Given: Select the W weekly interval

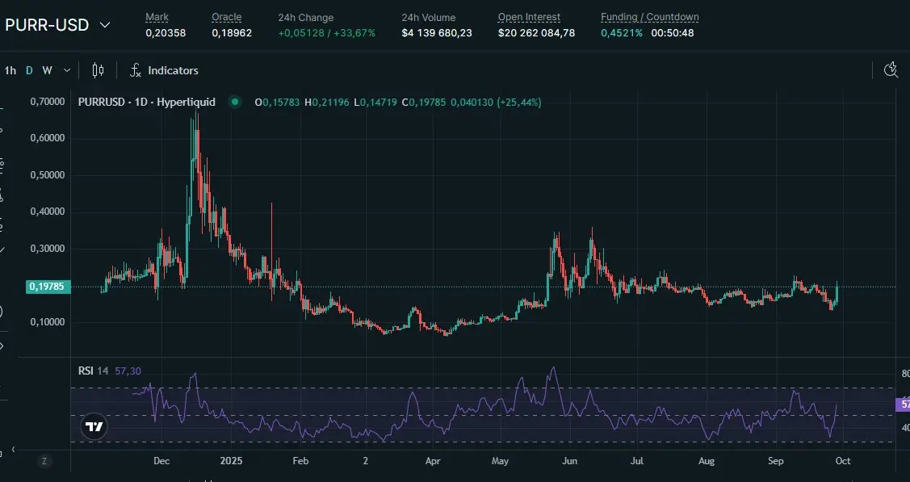Looking at the screenshot, I should tap(48, 70).
